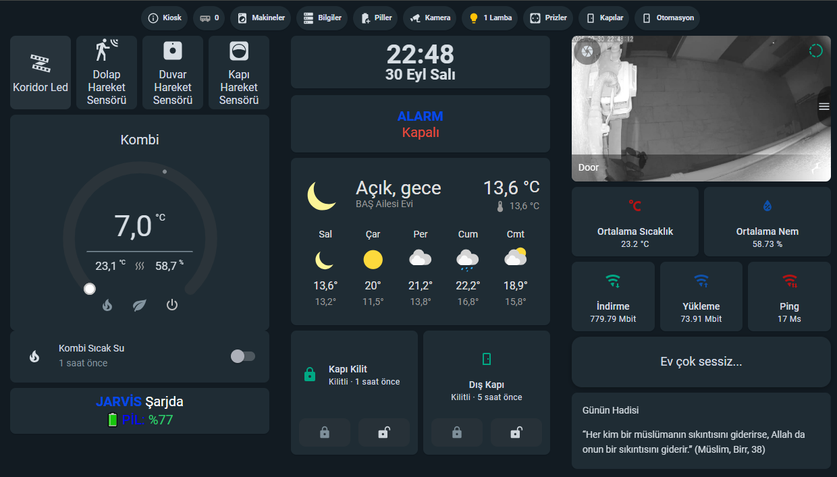Click the Kombi temperature slider handle
The image size is (837, 477).
coord(89,289)
